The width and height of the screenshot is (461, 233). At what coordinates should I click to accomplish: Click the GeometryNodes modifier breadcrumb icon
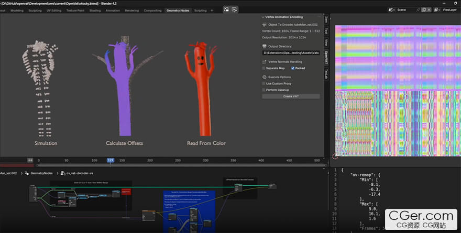coord(27,173)
